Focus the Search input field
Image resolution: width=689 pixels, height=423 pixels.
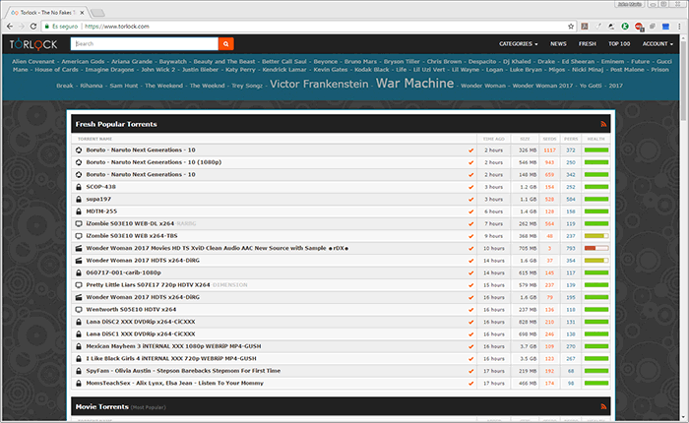coord(144,43)
